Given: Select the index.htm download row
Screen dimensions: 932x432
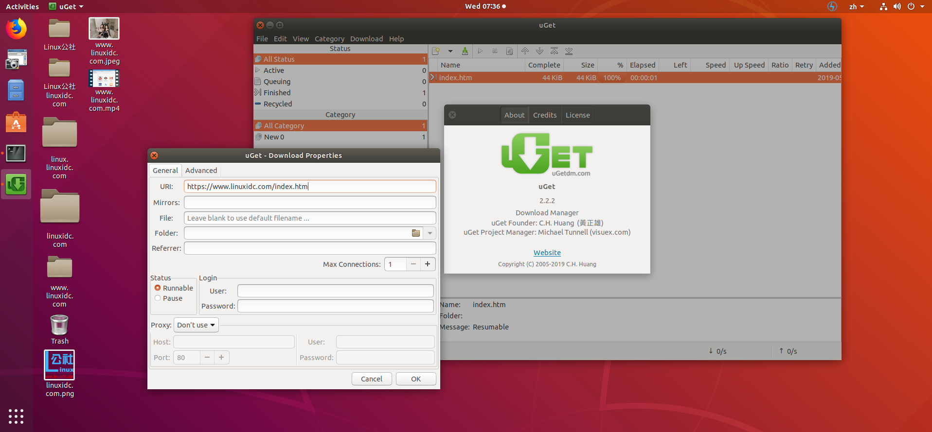Looking at the screenshot, I should 635,78.
